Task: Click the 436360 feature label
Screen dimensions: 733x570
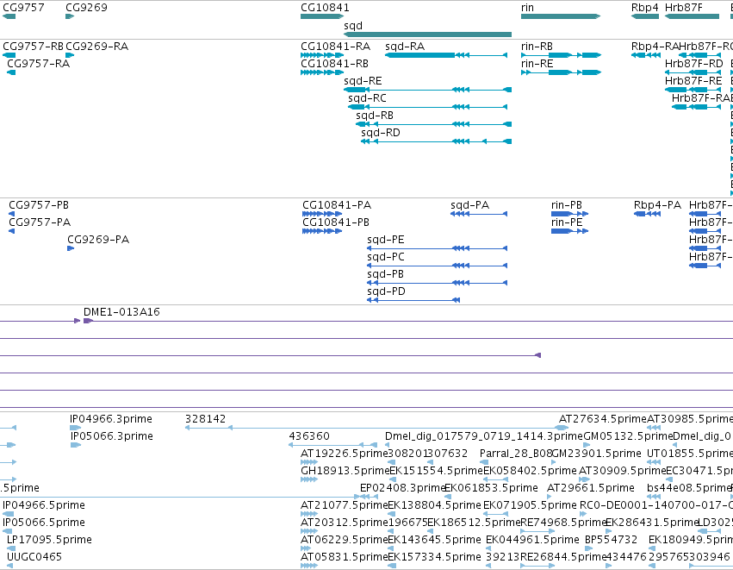Action: (x=309, y=436)
